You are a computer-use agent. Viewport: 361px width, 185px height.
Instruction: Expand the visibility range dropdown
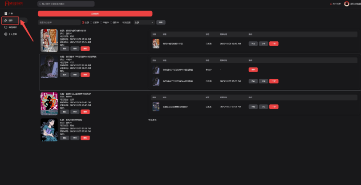pos(143,22)
